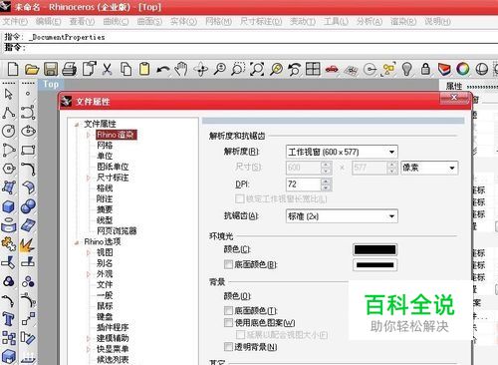Expand the 建模辅助 tree node
498x365 pixels.
[x=89, y=338]
